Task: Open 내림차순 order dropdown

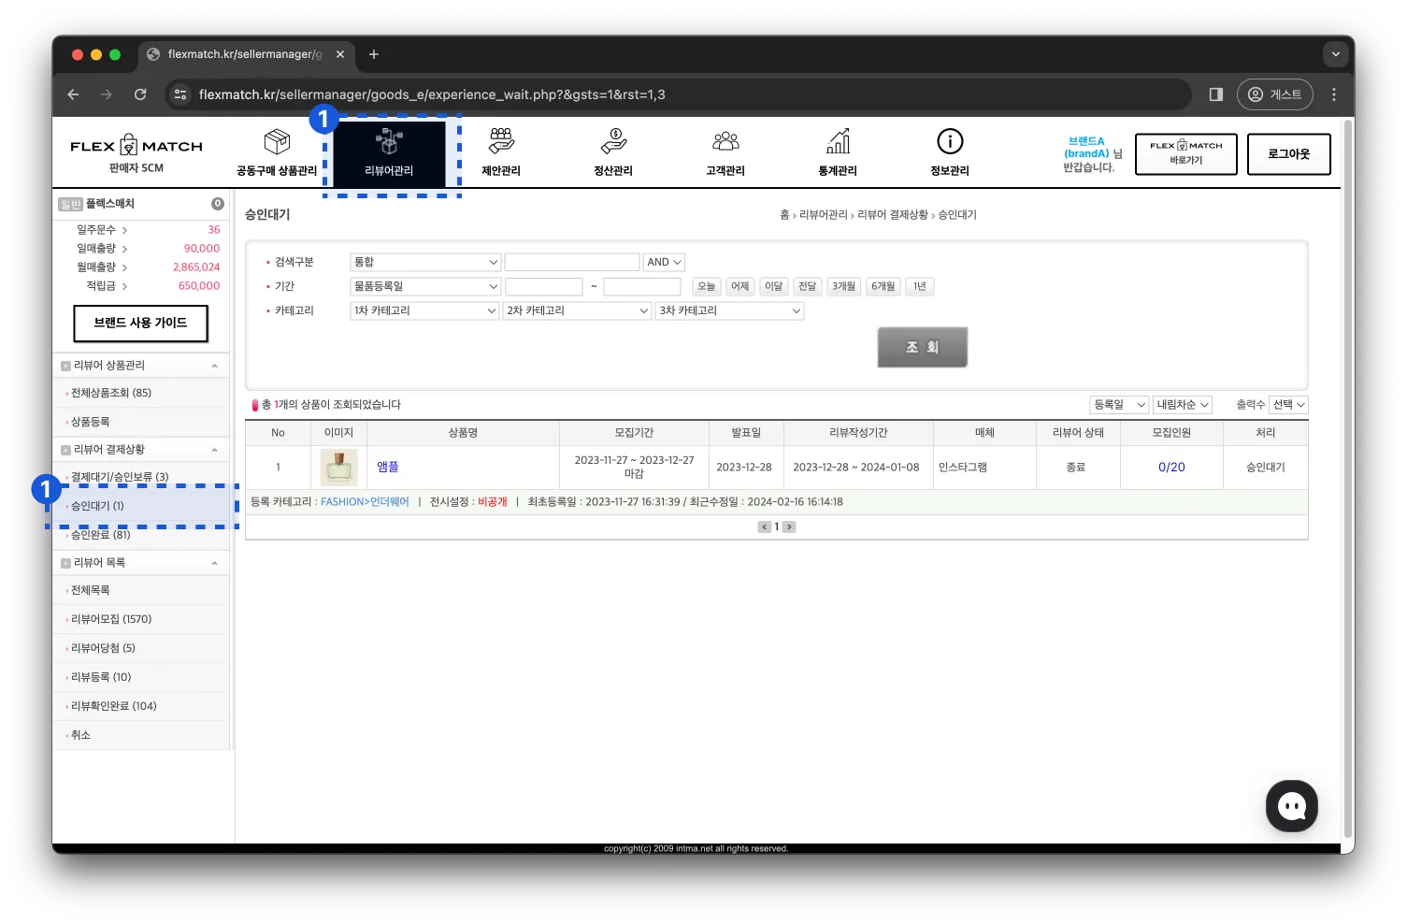Action: (x=1183, y=405)
